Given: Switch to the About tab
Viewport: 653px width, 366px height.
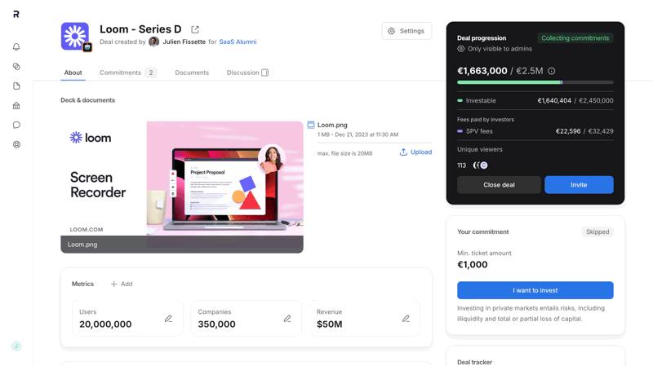Looking at the screenshot, I should [x=73, y=73].
